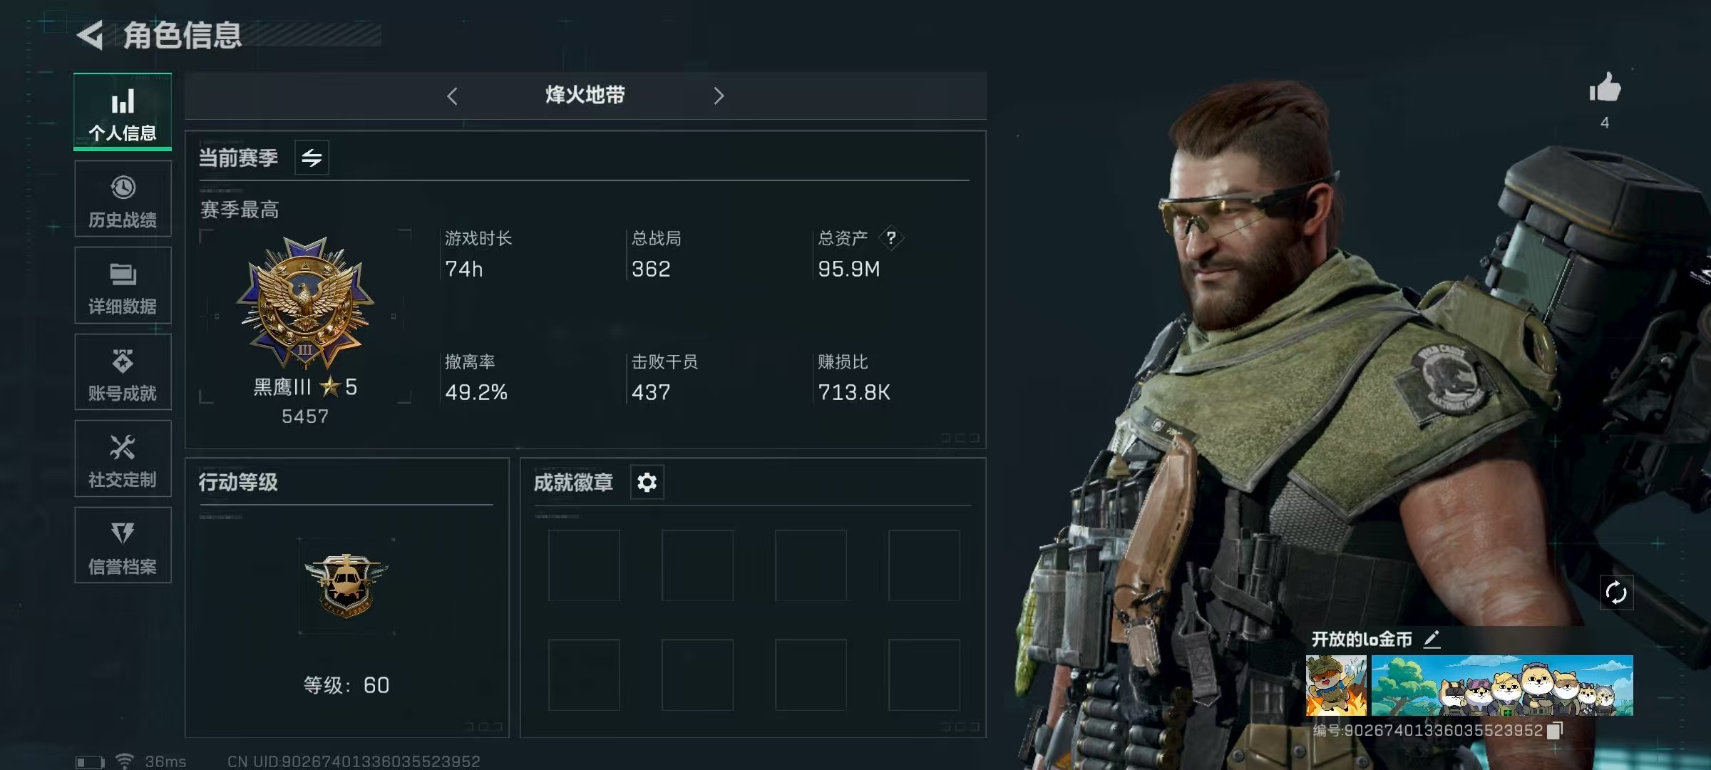1711x770 pixels.
Task: Open the 成就徽章 settings gear
Action: [x=647, y=483]
